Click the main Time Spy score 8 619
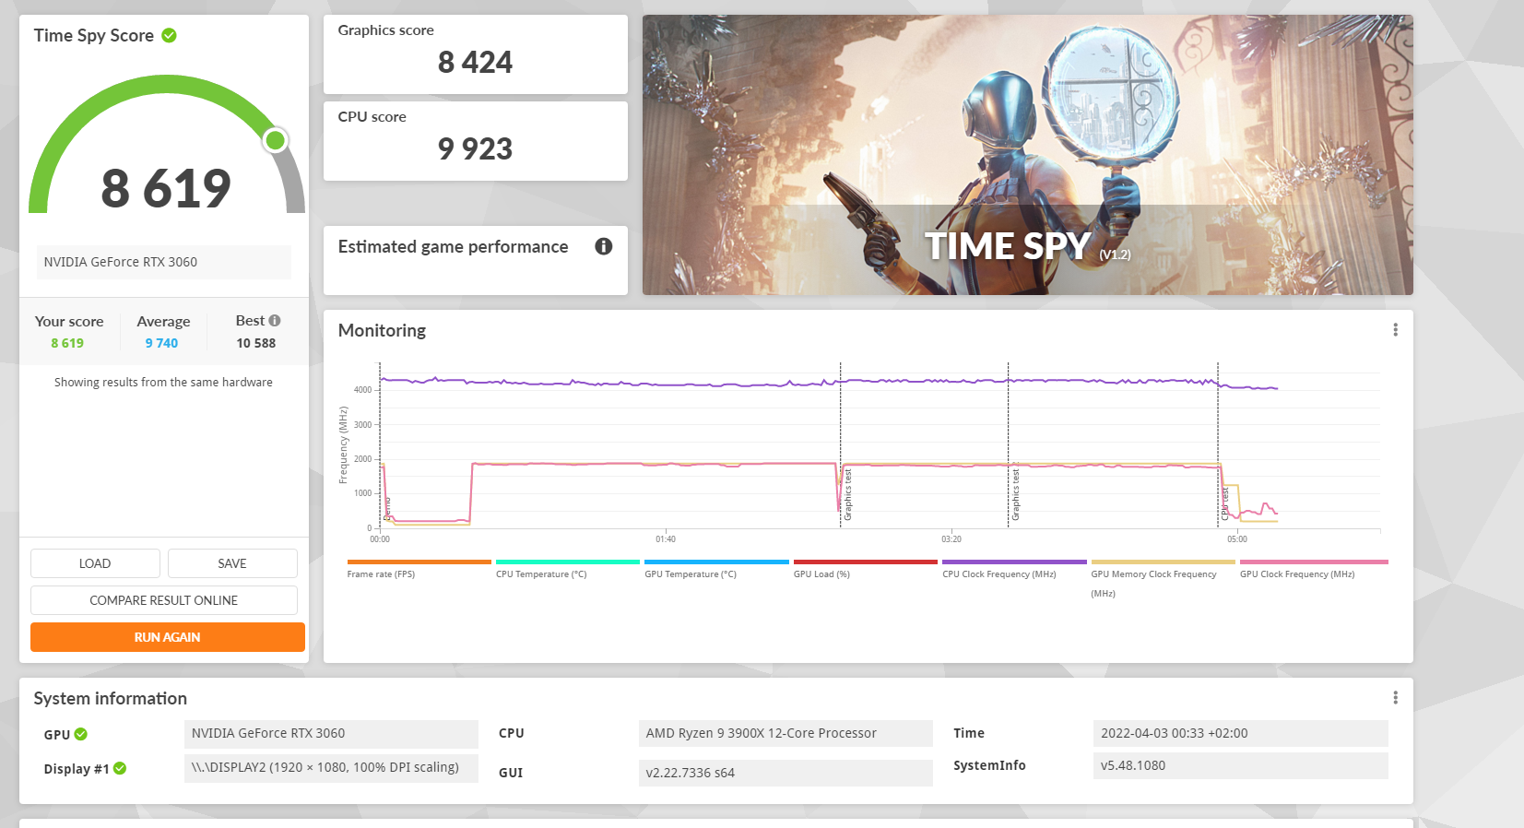The width and height of the screenshot is (1524, 828). 166,188
